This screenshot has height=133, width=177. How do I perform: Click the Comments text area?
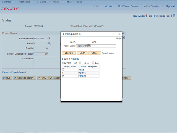point(47,62)
